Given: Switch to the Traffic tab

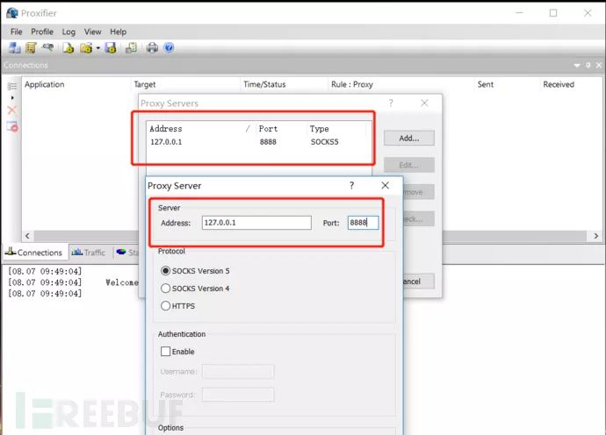Looking at the screenshot, I should click(x=89, y=253).
